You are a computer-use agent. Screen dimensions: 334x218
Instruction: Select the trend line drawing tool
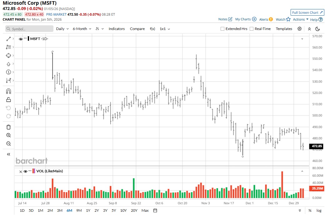pyautogui.click(x=8, y=39)
